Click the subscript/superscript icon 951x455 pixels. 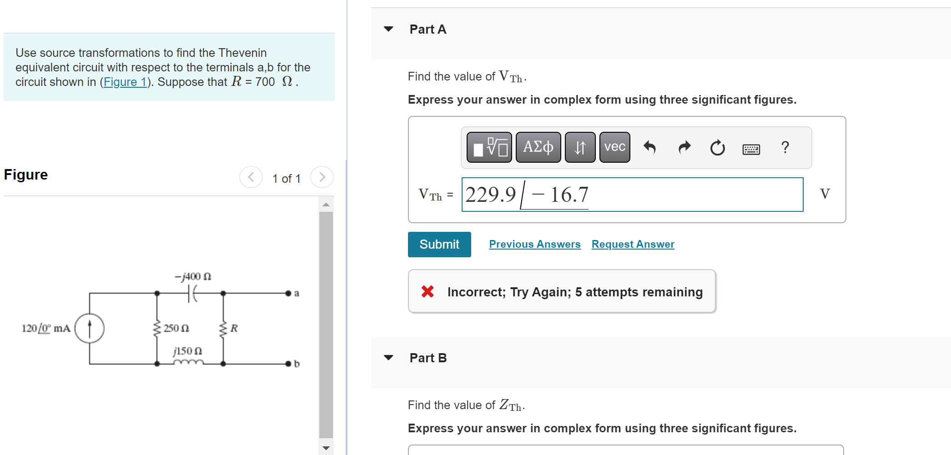point(579,147)
